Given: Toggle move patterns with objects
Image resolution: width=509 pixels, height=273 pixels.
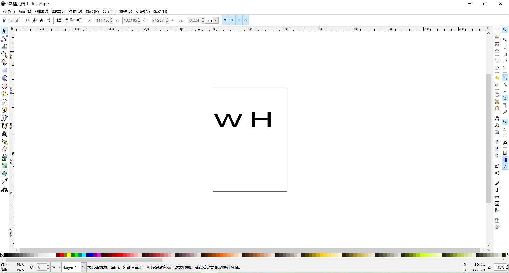Looking at the screenshot, I should point(246,20).
